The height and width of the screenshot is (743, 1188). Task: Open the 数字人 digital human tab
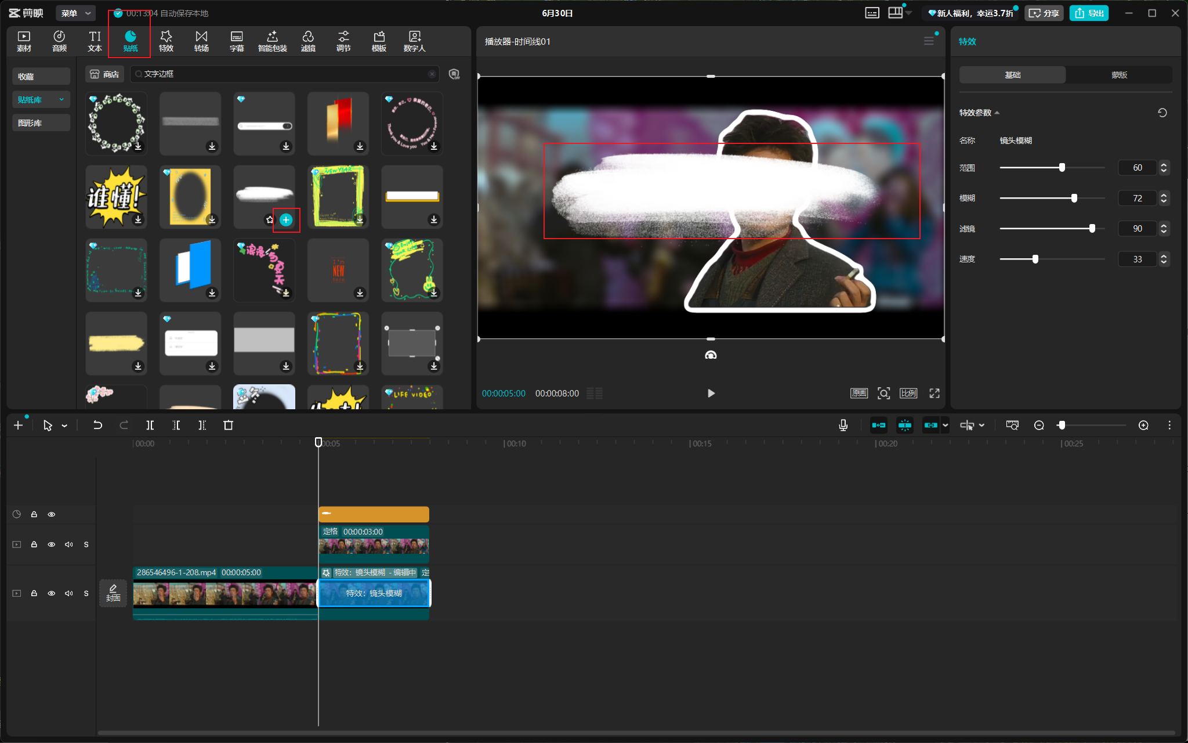414,41
